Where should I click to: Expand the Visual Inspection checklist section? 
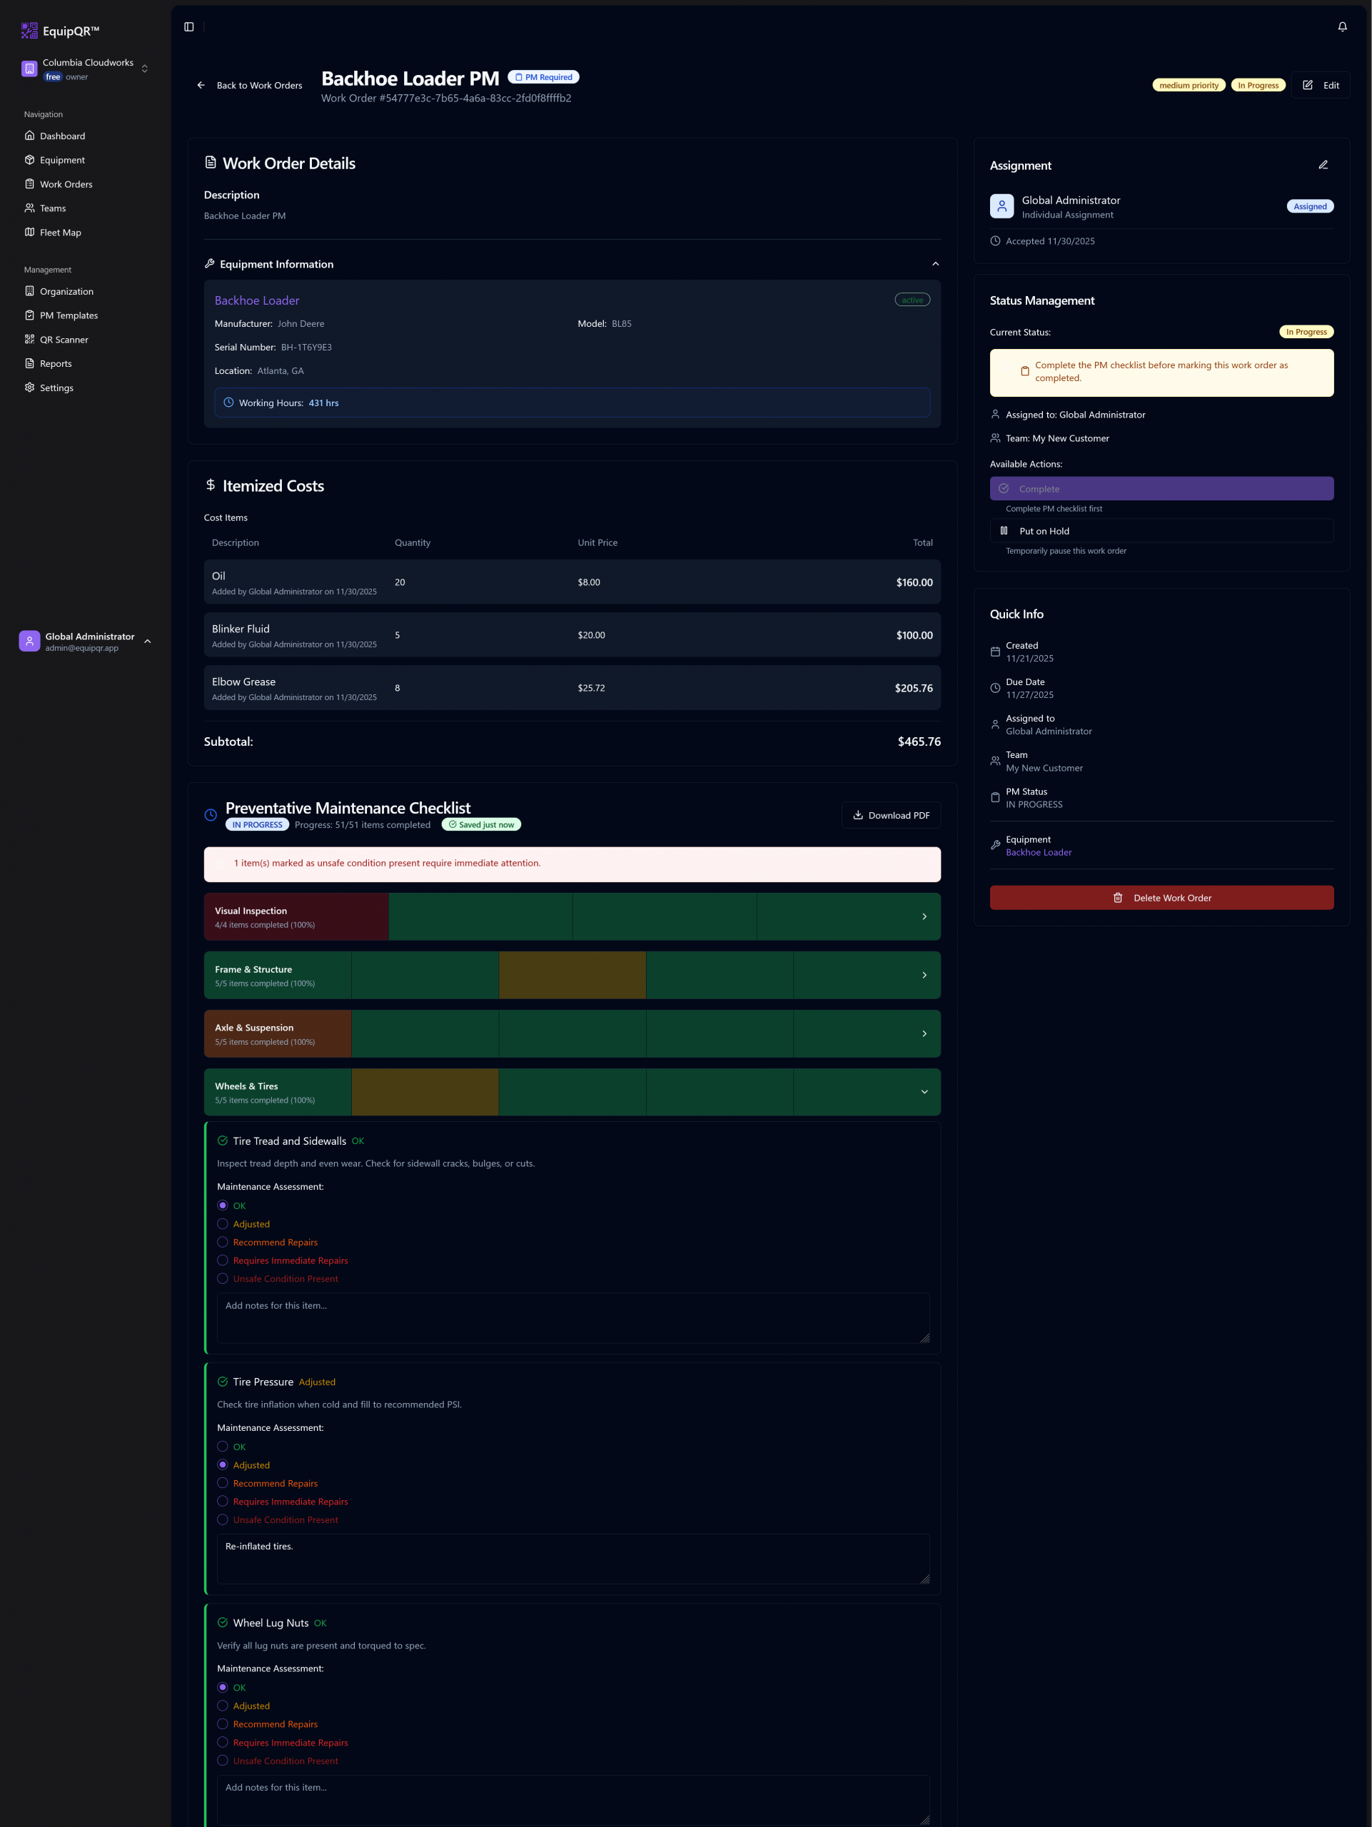(x=924, y=917)
